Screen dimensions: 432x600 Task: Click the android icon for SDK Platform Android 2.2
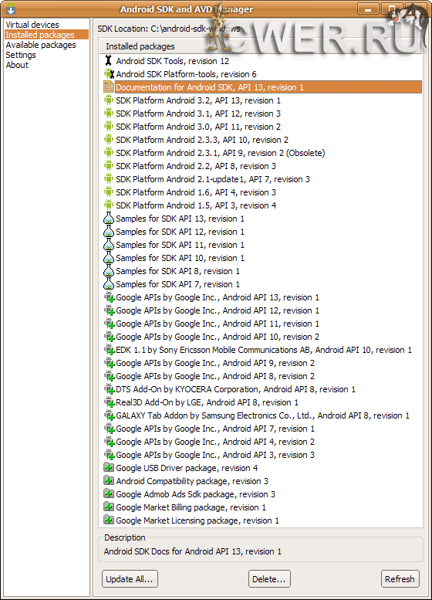[x=109, y=166]
